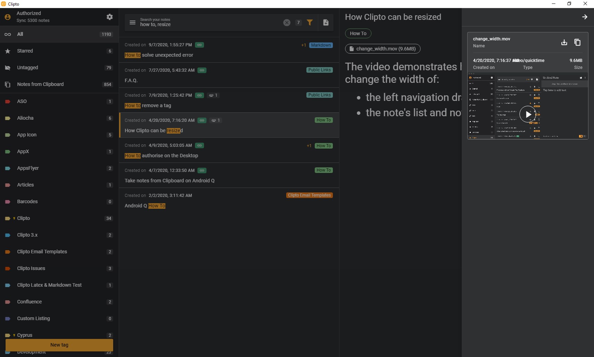The width and height of the screenshot is (594, 357).
Task: Open settings with the gear icon
Action: coord(110,17)
